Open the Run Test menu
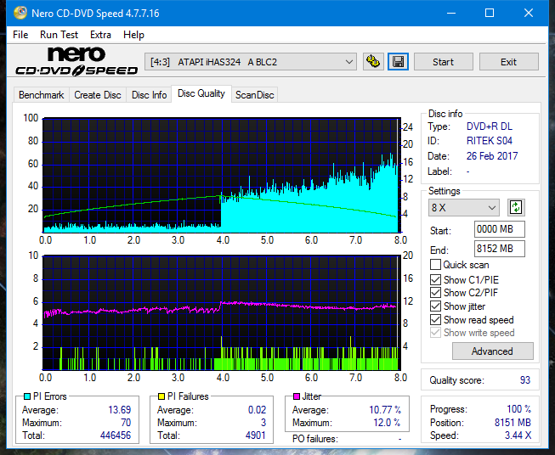555x455 pixels. pyautogui.click(x=59, y=35)
